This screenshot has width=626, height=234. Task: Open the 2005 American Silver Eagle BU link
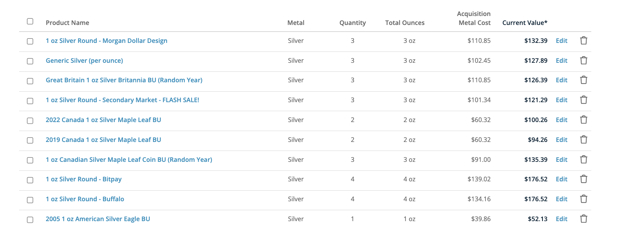tap(98, 219)
